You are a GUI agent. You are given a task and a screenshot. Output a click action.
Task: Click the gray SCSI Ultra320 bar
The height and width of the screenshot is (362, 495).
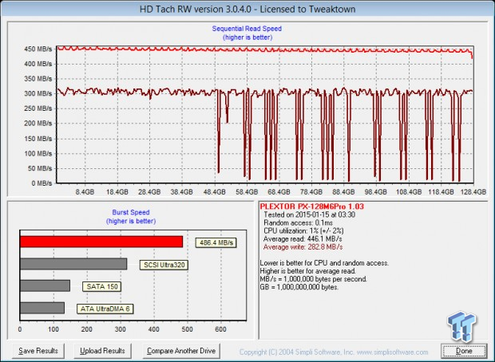click(x=73, y=264)
